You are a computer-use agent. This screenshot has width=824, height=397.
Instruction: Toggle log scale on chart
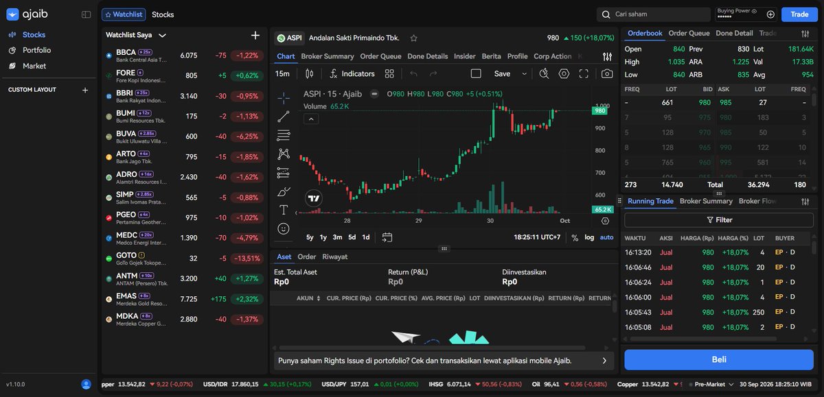589,237
